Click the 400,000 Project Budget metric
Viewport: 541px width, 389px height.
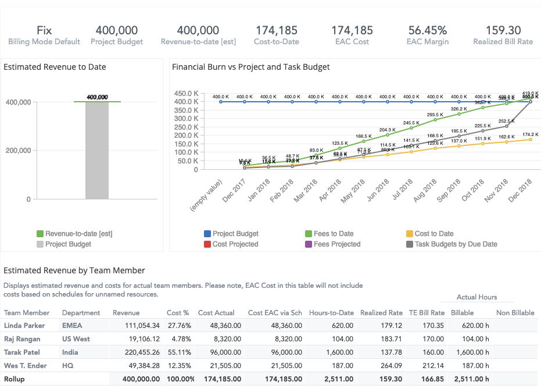point(117,35)
